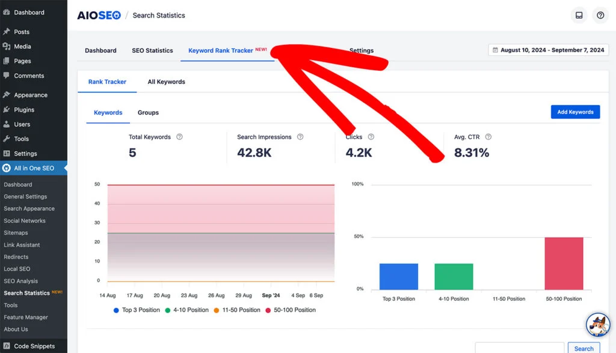Switch to the SEO Statistics tab
This screenshot has width=616, height=353.
pyautogui.click(x=152, y=50)
